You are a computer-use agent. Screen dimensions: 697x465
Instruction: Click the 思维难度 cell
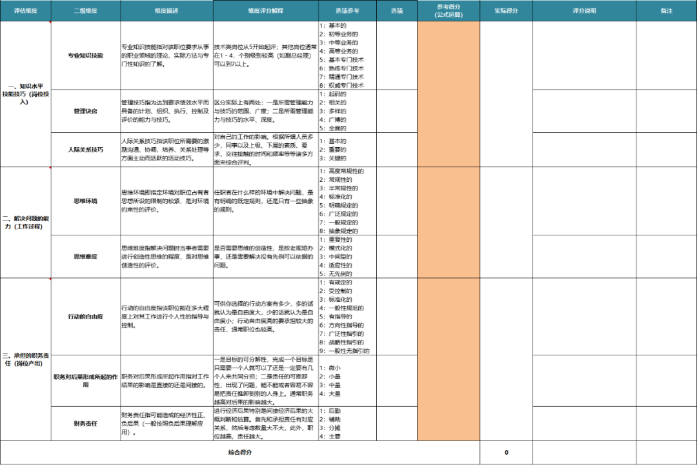pyautogui.click(x=86, y=257)
